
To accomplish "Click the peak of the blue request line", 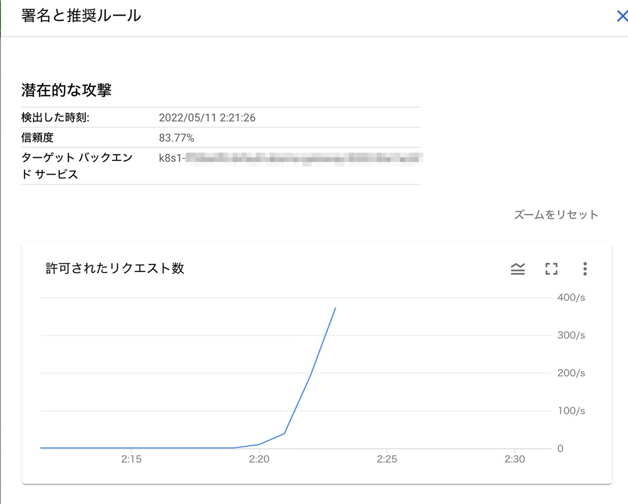I will 335,308.
